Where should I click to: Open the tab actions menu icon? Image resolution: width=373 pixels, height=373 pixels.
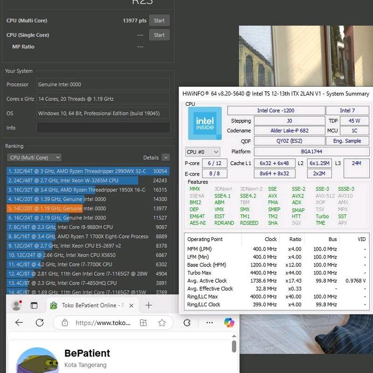tap(34, 305)
